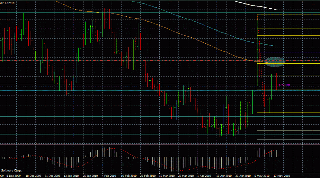Select the blue moving average line

pos(204,24)
